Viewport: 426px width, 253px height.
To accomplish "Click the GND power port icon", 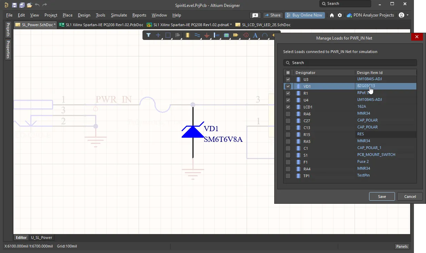I will (x=207, y=35).
